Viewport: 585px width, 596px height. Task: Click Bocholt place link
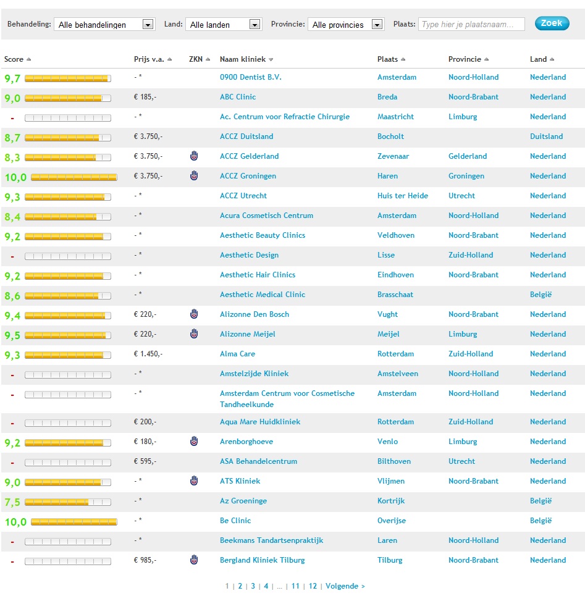tap(390, 136)
